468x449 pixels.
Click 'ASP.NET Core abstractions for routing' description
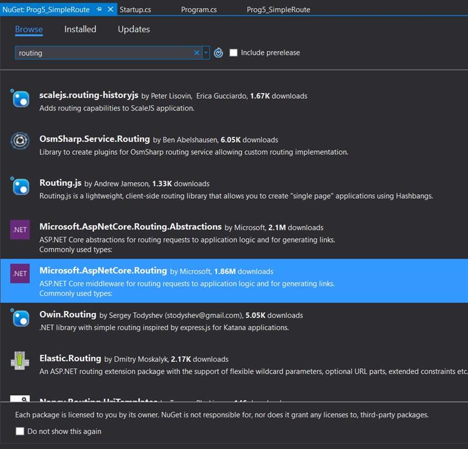pyautogui.click(x=187, y=240)
